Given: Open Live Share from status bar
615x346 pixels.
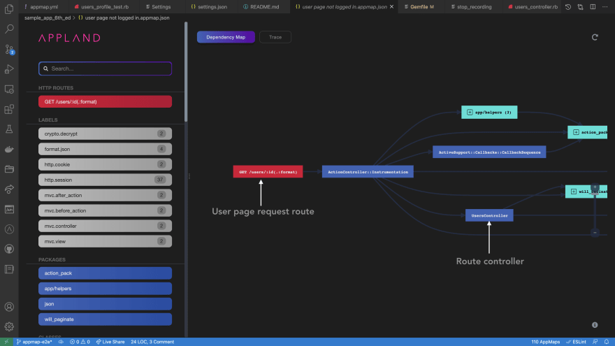Looking at the screenshot, I should [110, 342].
